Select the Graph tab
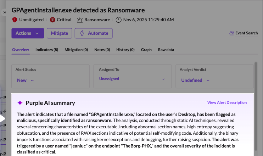The height and width of the screenshot is (156, 263). click(146, 50)
